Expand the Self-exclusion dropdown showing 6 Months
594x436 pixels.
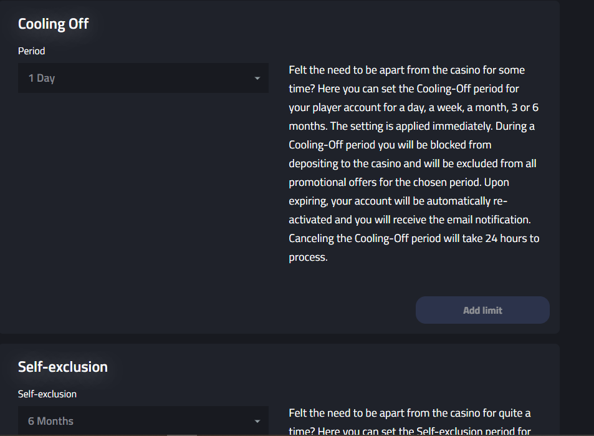coord(143,421)
